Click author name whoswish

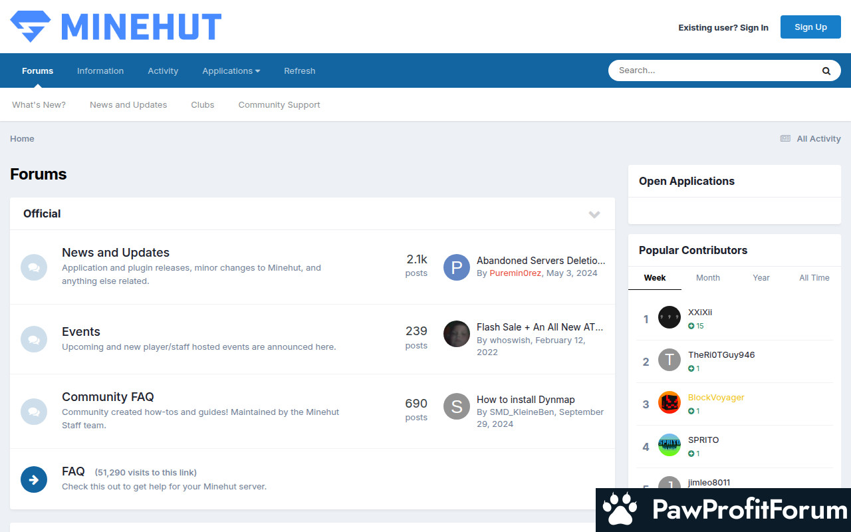(511, 340)
